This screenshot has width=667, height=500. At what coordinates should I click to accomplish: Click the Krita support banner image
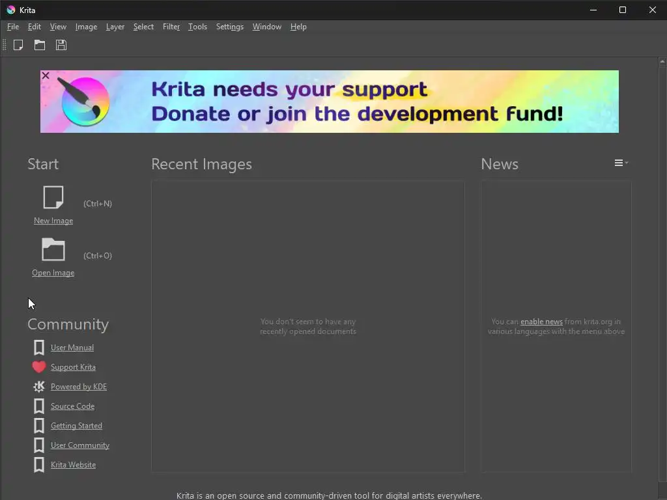tap(329, 102)
